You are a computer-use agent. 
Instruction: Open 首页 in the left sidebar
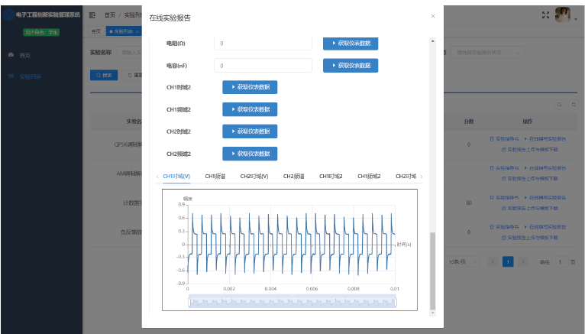tap(25, 55)
